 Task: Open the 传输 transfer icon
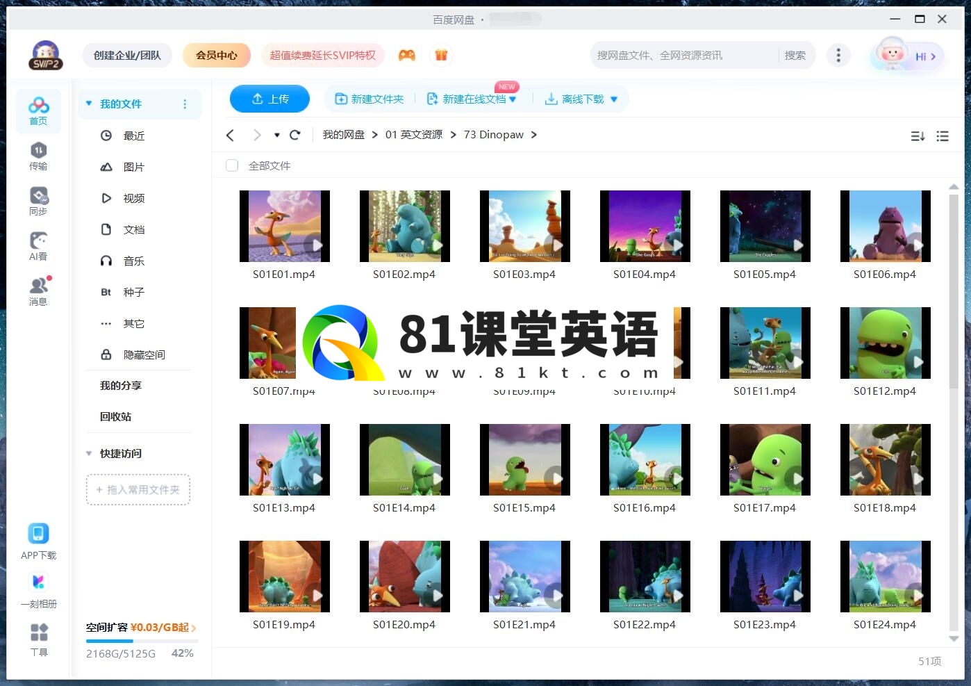coord(38,156)
